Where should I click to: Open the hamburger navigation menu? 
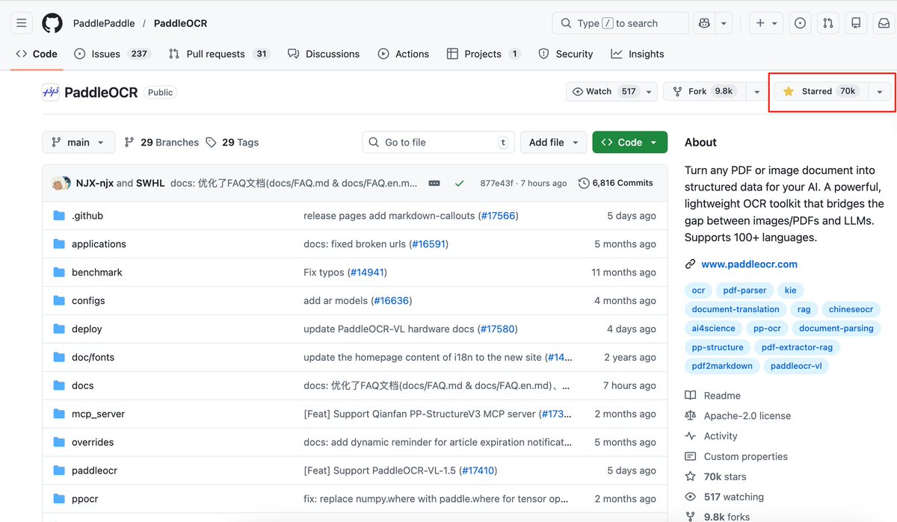(x=22, y=23)
